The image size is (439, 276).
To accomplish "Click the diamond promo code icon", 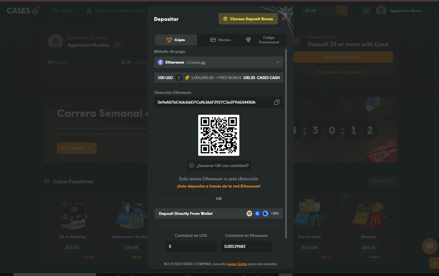I will 248,40.
